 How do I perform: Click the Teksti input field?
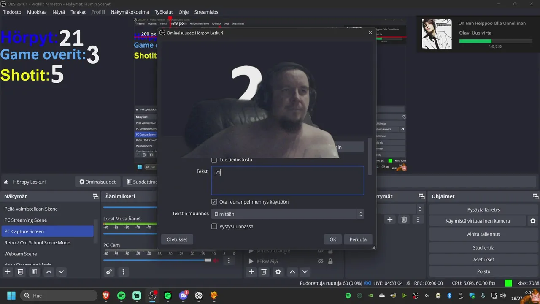pos(288,181)
